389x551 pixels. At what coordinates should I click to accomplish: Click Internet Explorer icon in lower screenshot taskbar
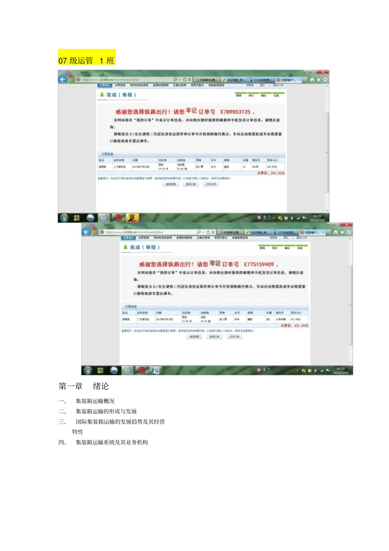click(127, 370)
